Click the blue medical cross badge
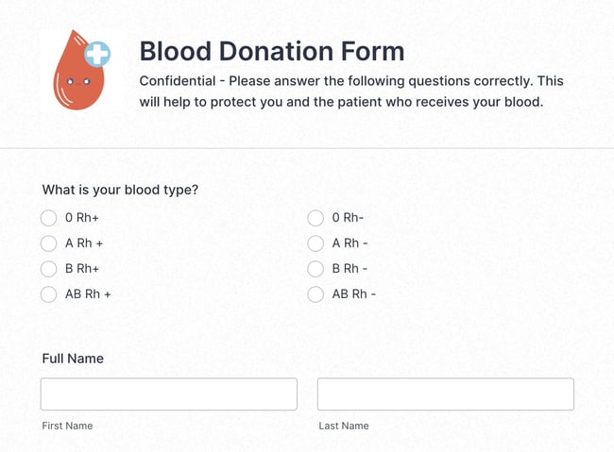 coord(97,52)
